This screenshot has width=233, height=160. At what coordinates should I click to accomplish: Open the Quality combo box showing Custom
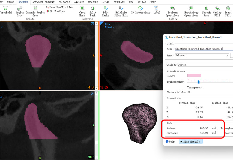point(205,65)
